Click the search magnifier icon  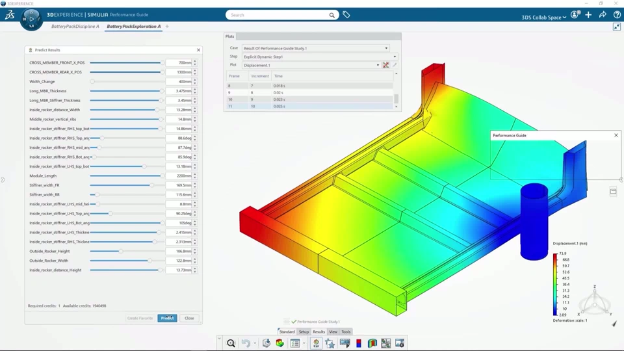pyautogui.click(x=331, y=15)
